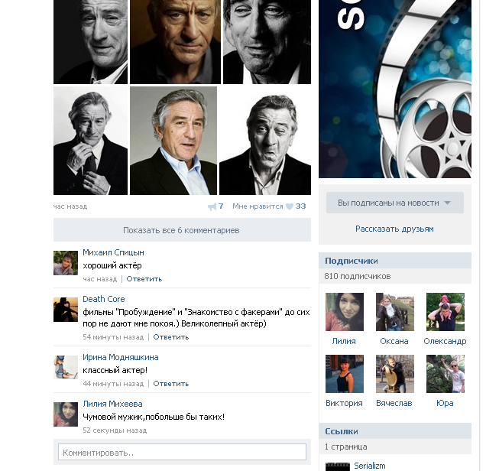The height and width of the screenshot is (471, 499).
Task: Click the '44 минуты назад' comment timestamp
Action: (x=113, y=384)
